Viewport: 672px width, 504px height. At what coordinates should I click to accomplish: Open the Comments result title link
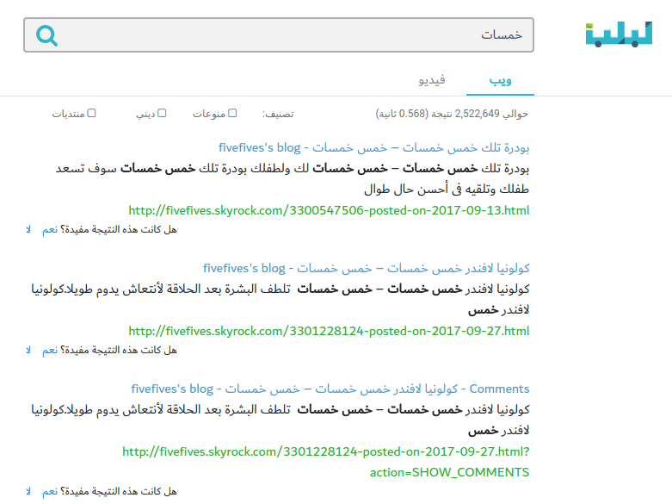(330, 389)
